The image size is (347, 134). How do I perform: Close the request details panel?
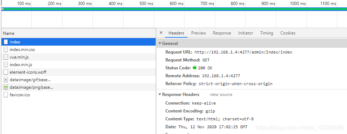pos(161,33)
